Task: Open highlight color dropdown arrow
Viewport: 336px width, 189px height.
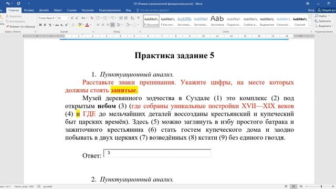Action: (83, 25)
